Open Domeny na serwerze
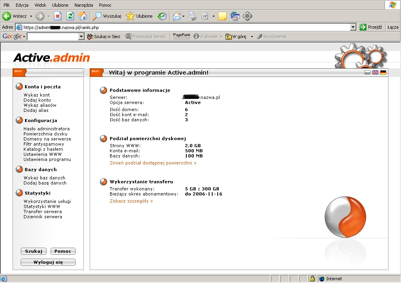 point(47,139)
